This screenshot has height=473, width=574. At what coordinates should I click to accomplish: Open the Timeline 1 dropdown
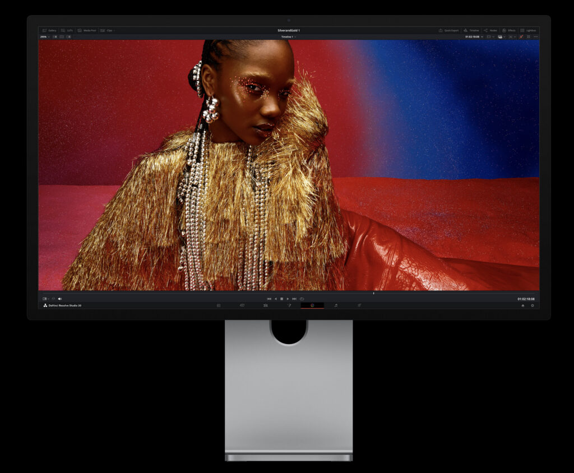coord(288,37)
